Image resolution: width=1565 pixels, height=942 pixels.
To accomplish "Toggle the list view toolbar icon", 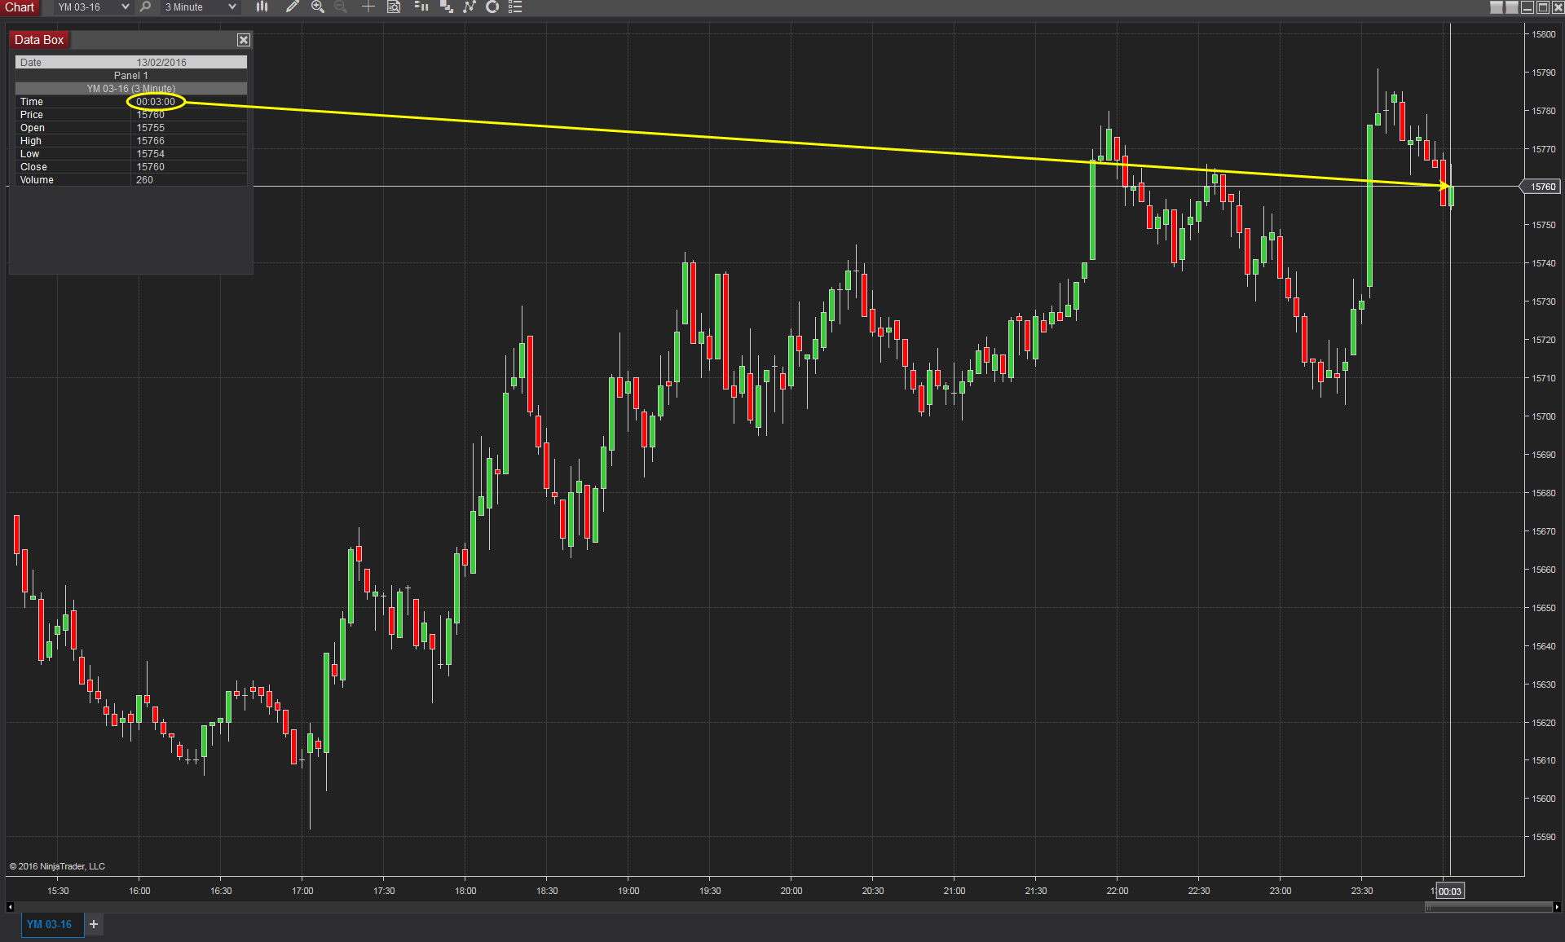I will pos(515,7).
